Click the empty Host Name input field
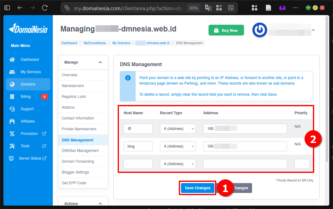The height and width of the screenshot is (209, 333). 138,164
